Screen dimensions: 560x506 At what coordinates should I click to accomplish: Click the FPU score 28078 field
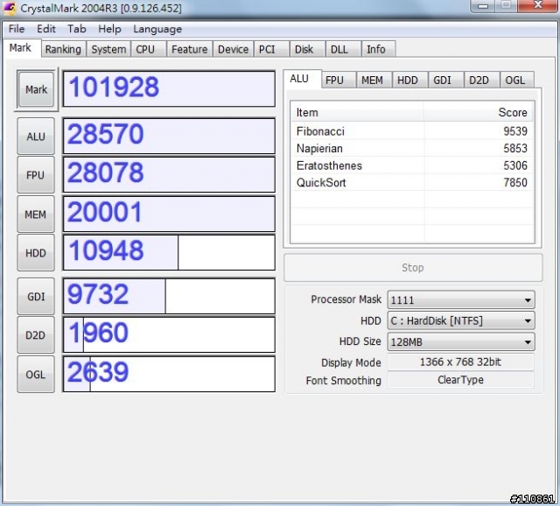pyautogui.click(x=169, y=175)
